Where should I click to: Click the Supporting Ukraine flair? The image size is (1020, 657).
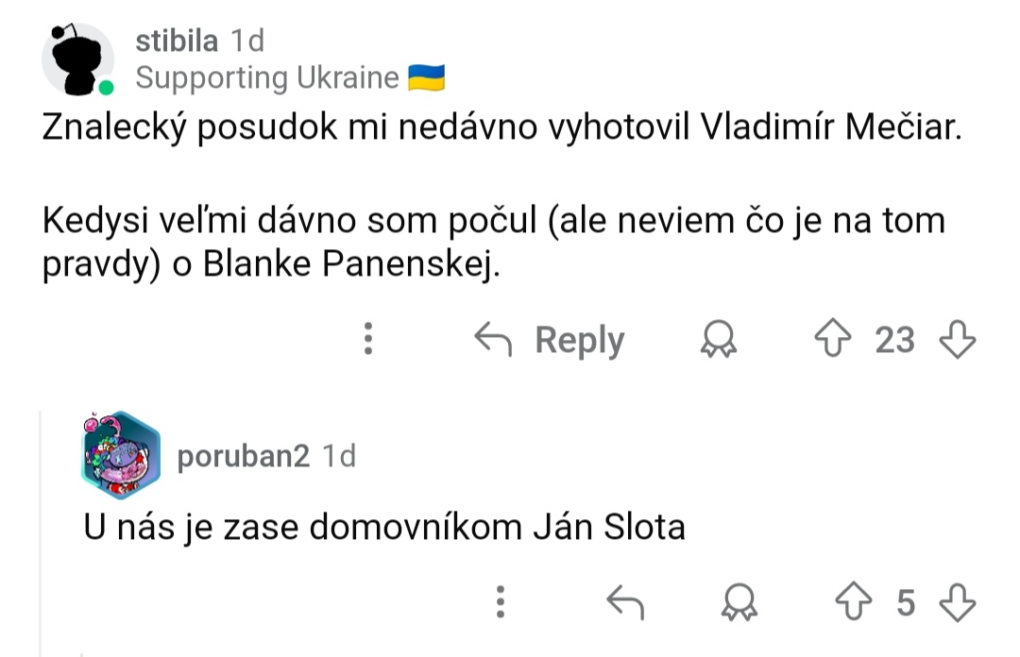[x=267, y=78]
